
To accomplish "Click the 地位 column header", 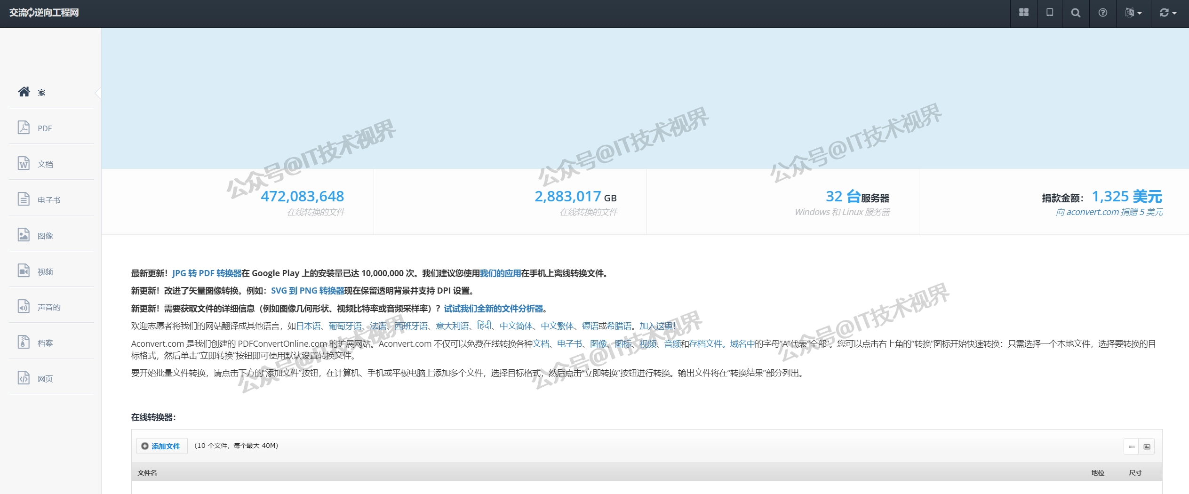I will click(1098, 473).
